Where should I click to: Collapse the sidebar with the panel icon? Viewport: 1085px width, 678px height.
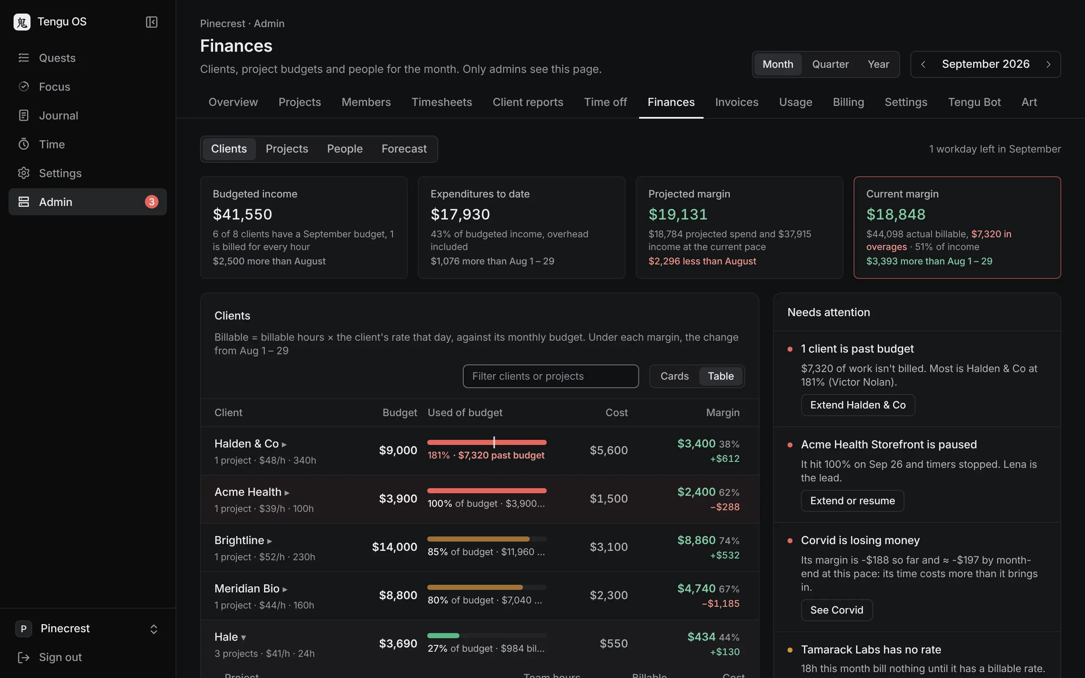click(x=152, y=22)
